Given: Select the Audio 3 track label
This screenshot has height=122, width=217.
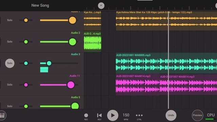Looking at the screenshot, I should click(x=75, y=54).
